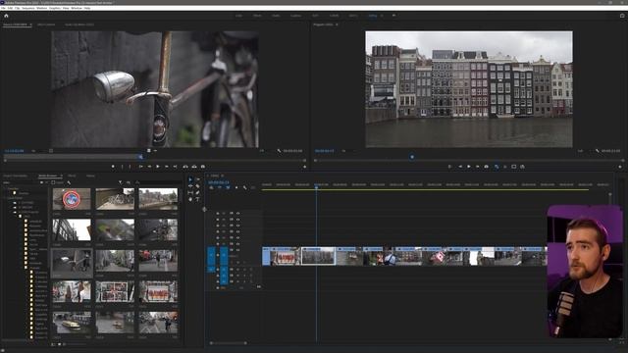Step forward one frame in Source monitor

[166, 167]
